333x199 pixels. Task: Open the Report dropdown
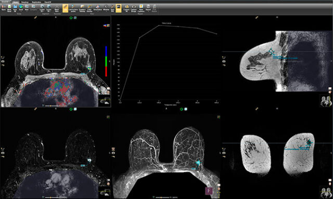[x=148, y=8]
